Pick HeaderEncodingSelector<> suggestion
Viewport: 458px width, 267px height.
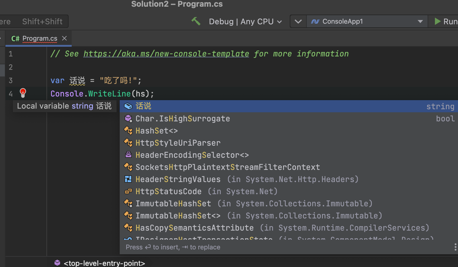coord(289,155)
